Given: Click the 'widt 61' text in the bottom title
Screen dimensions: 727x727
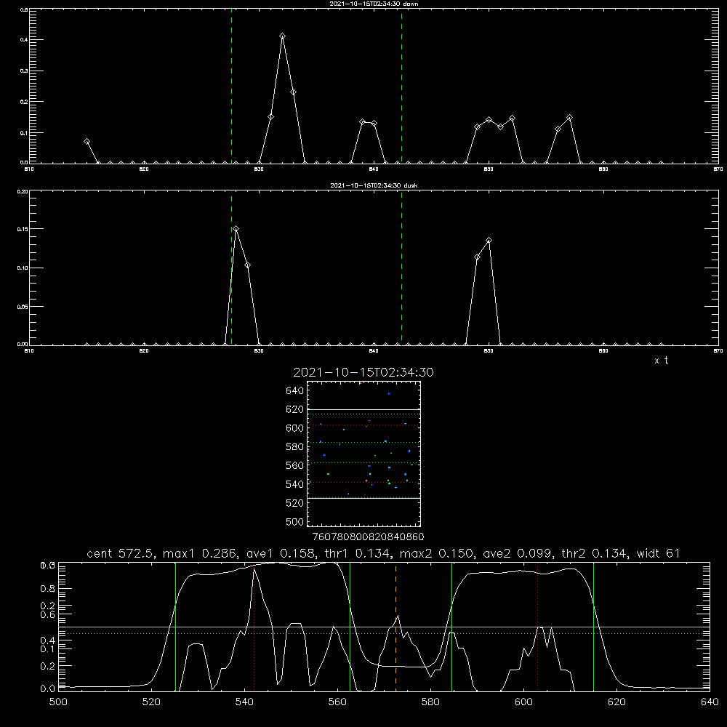Looking at the screenshot, I should 658,553.
